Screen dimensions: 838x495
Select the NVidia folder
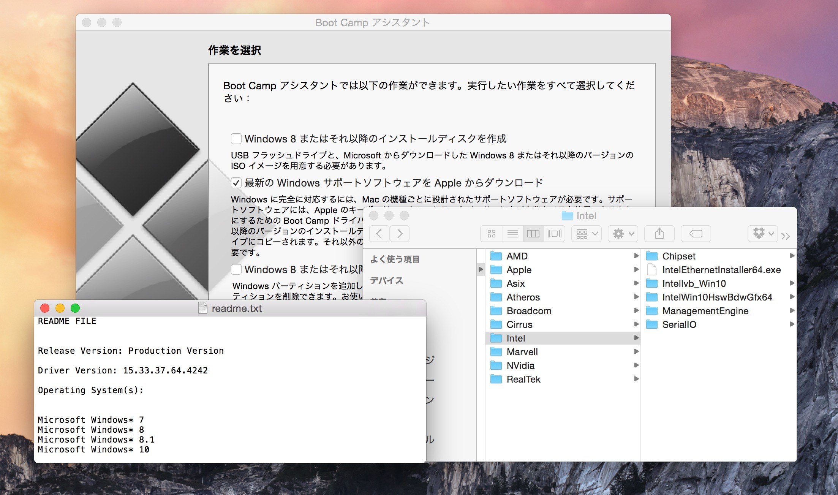click(x=520, y=365)
